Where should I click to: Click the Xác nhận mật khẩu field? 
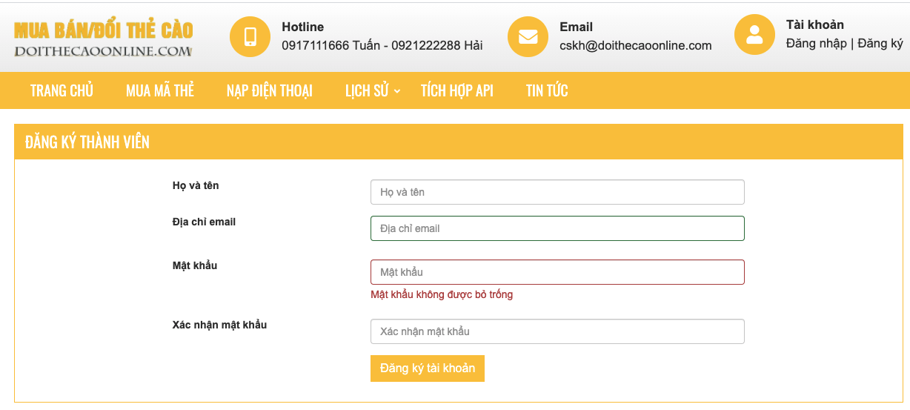click(x=557, y=331)
